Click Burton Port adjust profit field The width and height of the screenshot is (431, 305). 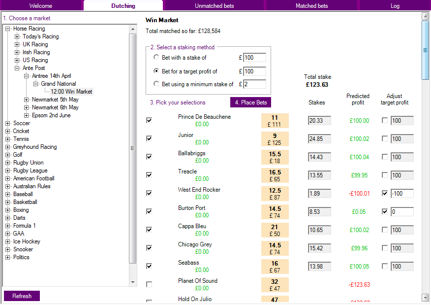pyautogui.click(x=402, y=212)
